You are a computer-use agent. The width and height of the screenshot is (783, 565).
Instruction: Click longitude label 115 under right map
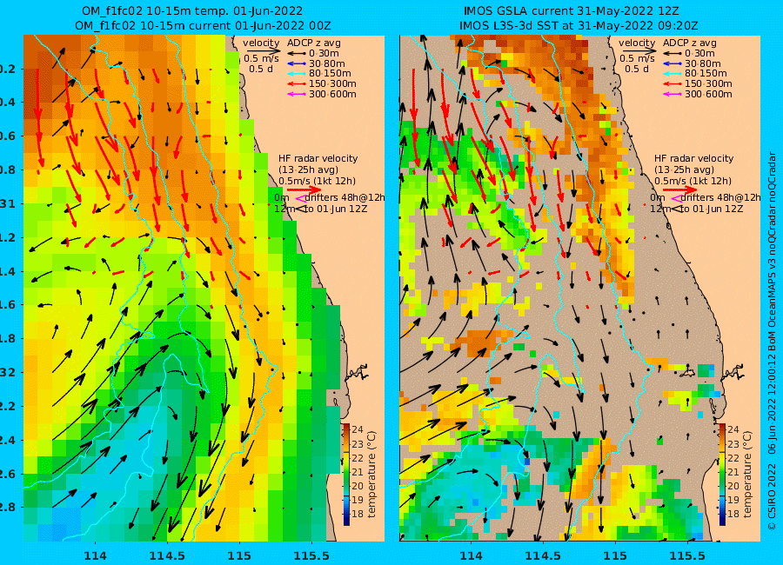615,555
